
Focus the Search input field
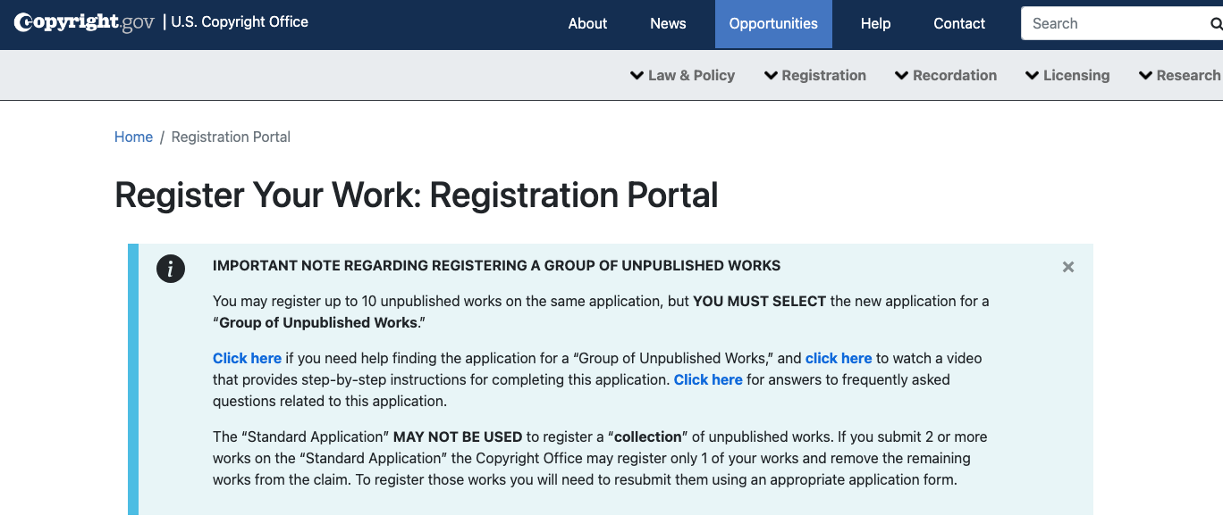point(1113,24)
